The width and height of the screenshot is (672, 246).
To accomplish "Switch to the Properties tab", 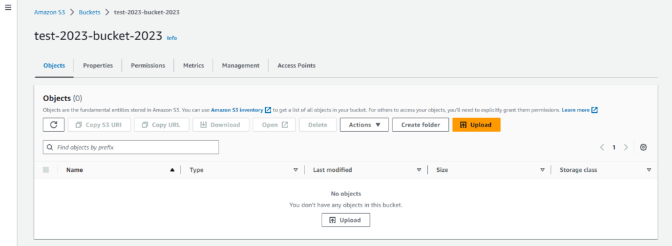I will click(98, 66).
